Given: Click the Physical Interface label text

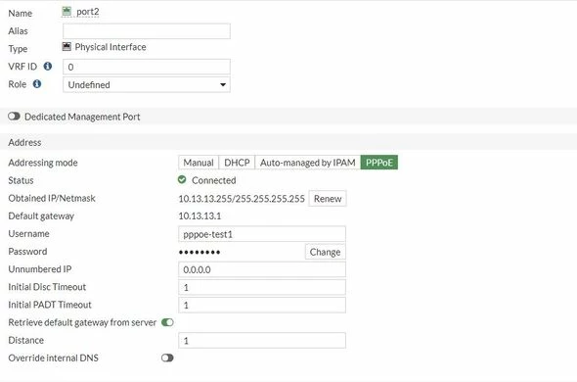Looking at the screenshot, I should pos(111,47).
